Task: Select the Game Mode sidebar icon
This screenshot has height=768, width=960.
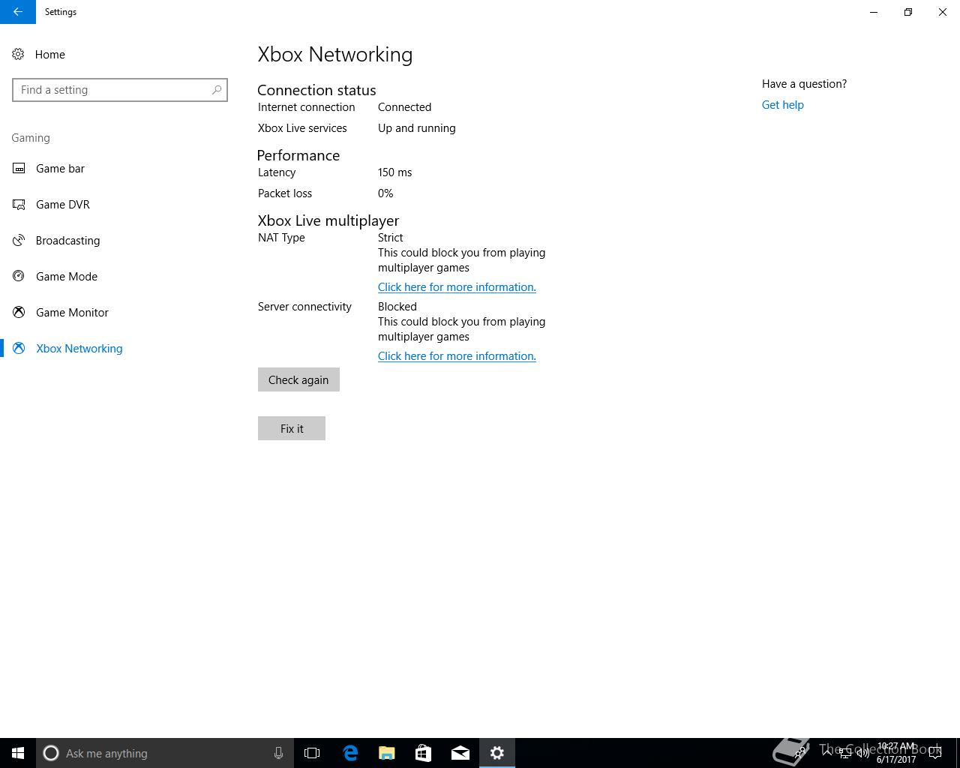Action: 19,276
